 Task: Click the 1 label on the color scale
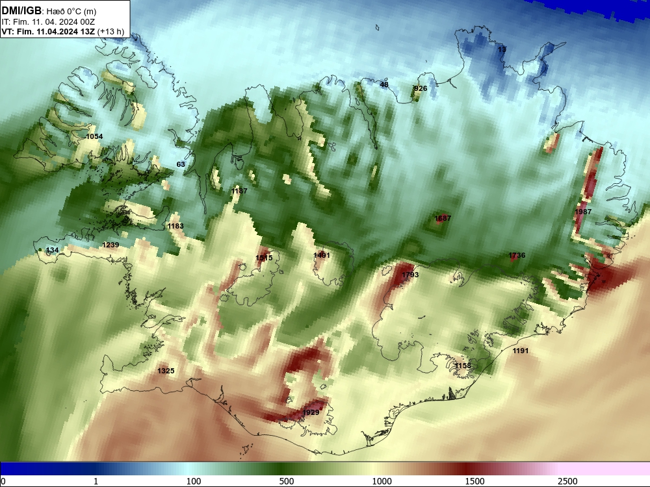pos(96,481)
